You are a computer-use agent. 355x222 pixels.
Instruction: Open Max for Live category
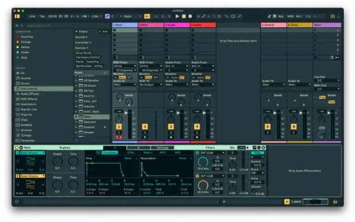44,110
